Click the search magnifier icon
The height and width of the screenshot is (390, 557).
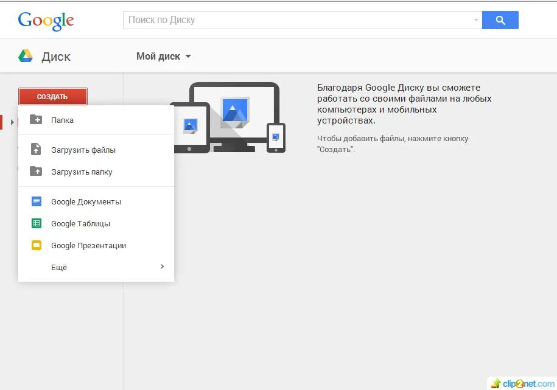500,20
